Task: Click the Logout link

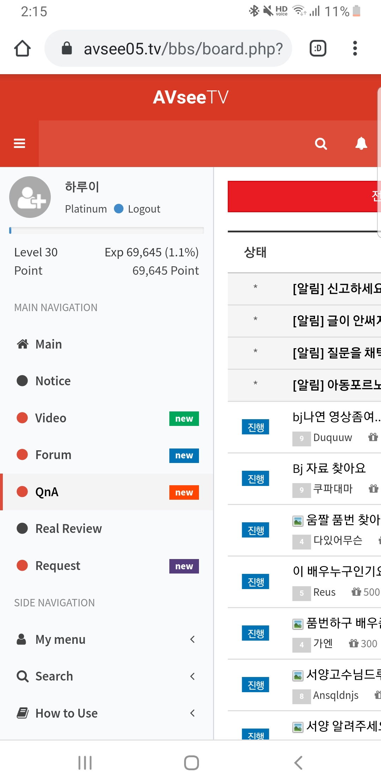Action: pyautogui.click(x=144, y=209)
